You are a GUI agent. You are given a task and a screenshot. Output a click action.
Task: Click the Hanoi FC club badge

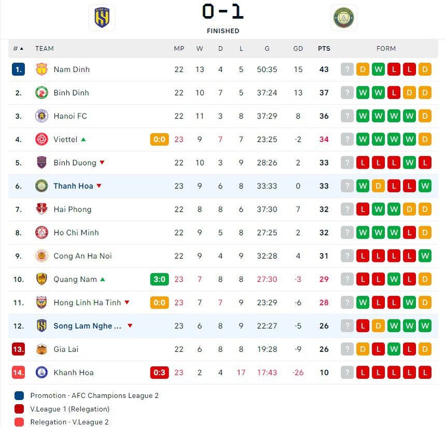point(41,116)
